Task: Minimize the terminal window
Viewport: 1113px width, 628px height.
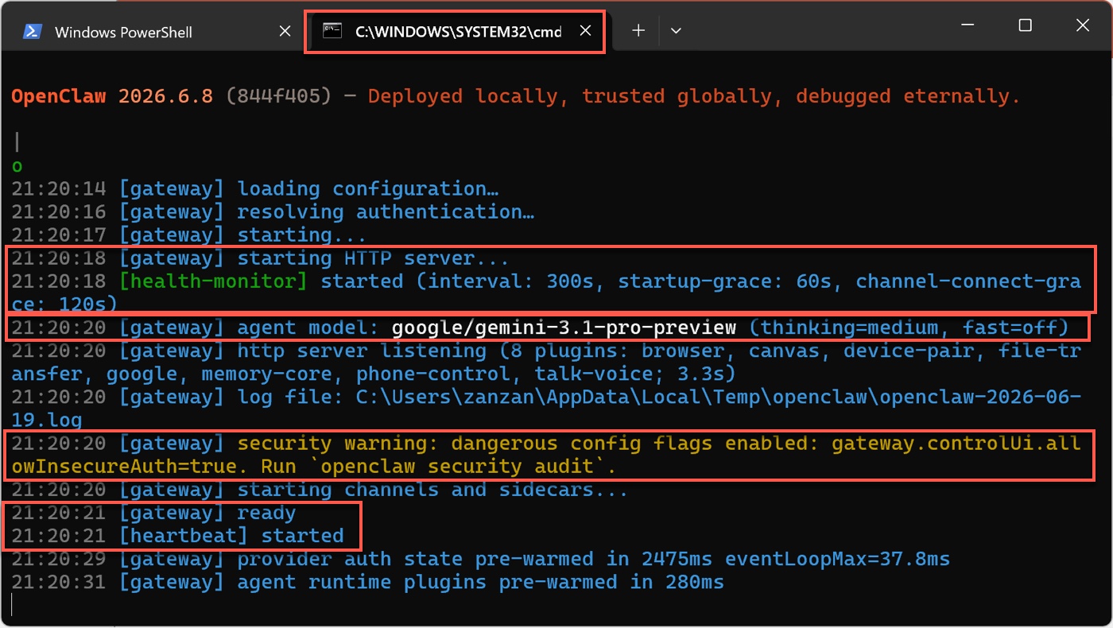Action: [968, 26]
